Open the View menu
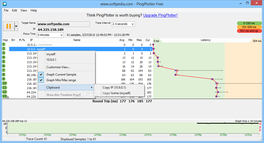Screen dimensions: 264x143 pos(24,10)
